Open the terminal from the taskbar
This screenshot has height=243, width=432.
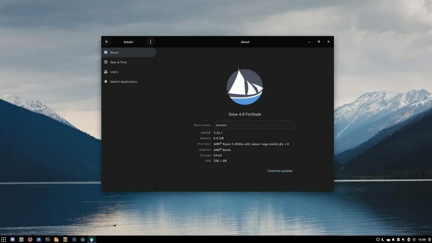pyautogui.click(x=47, y=239)
